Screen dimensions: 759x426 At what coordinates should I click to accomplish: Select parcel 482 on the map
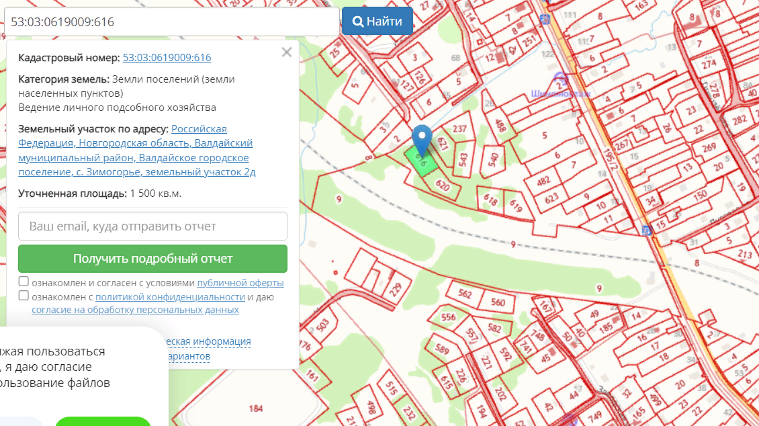click(543, 181)
